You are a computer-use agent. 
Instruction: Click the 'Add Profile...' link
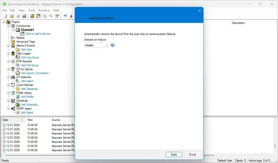(x=28, y=97)
